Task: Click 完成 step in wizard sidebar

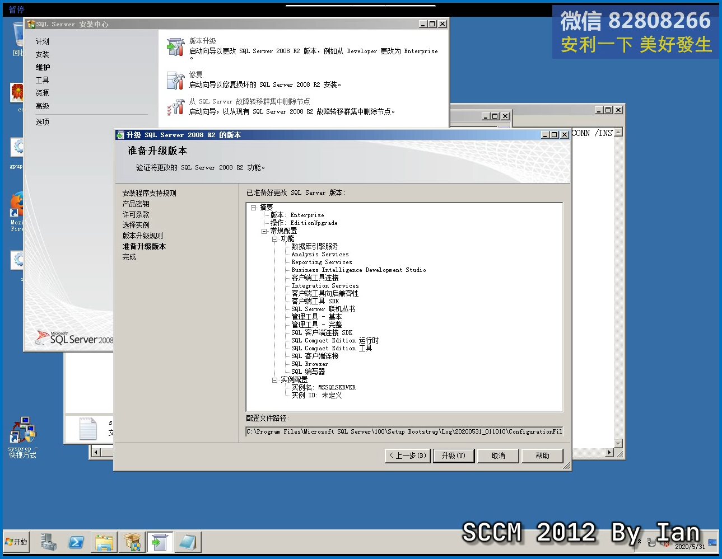Action: (129, 257)
